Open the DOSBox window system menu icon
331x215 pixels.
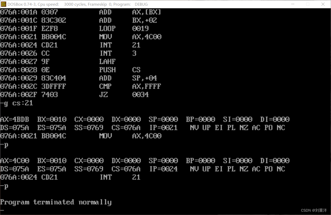click(3, 4)
